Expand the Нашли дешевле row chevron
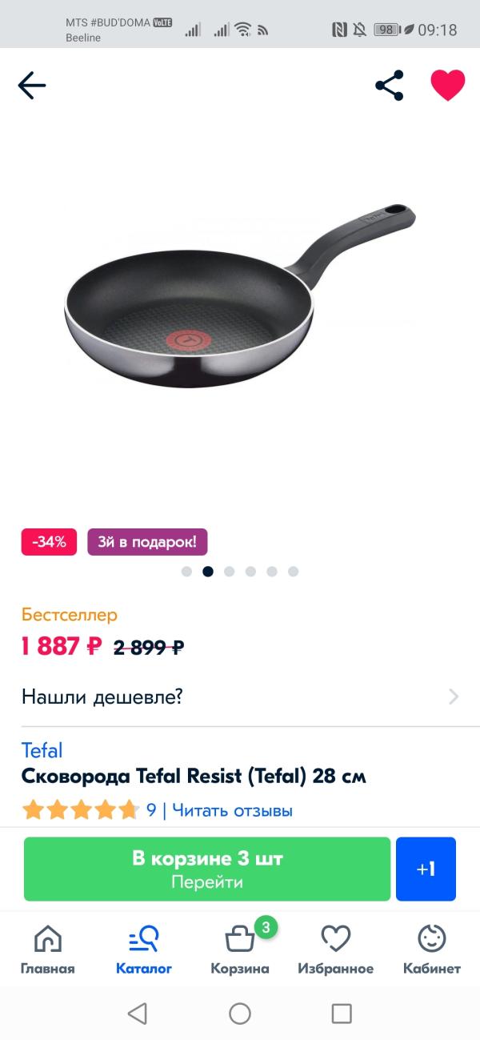This screenshot has width=480, height=1040. click(454, 697)
